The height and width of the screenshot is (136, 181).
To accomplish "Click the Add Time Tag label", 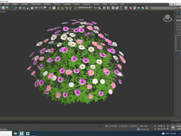I will (x=144, y=129).
